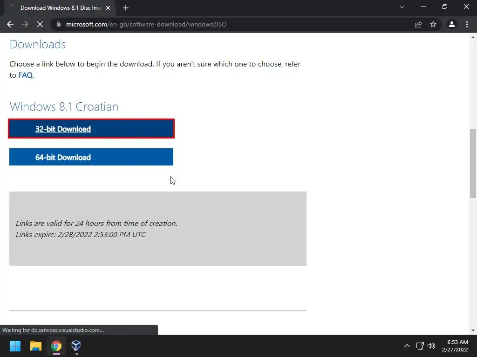Minimize the Chrome window
This screenshot has height=357, width=477.
(423, 7)
